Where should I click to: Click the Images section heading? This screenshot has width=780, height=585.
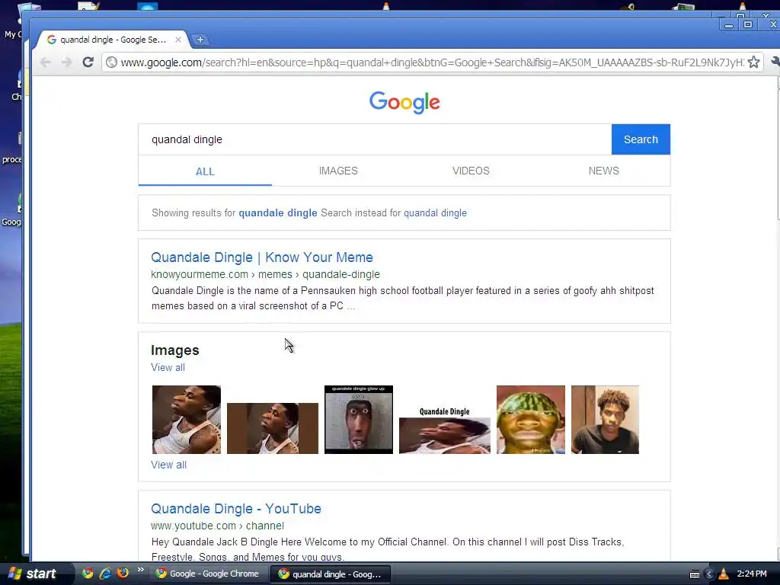pos(175,350)
